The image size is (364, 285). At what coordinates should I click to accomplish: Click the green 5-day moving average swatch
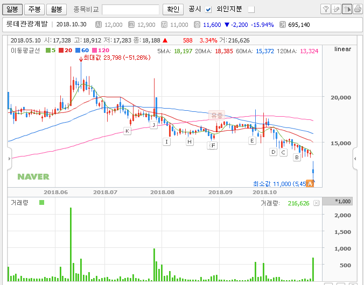[x=48, y=51]
